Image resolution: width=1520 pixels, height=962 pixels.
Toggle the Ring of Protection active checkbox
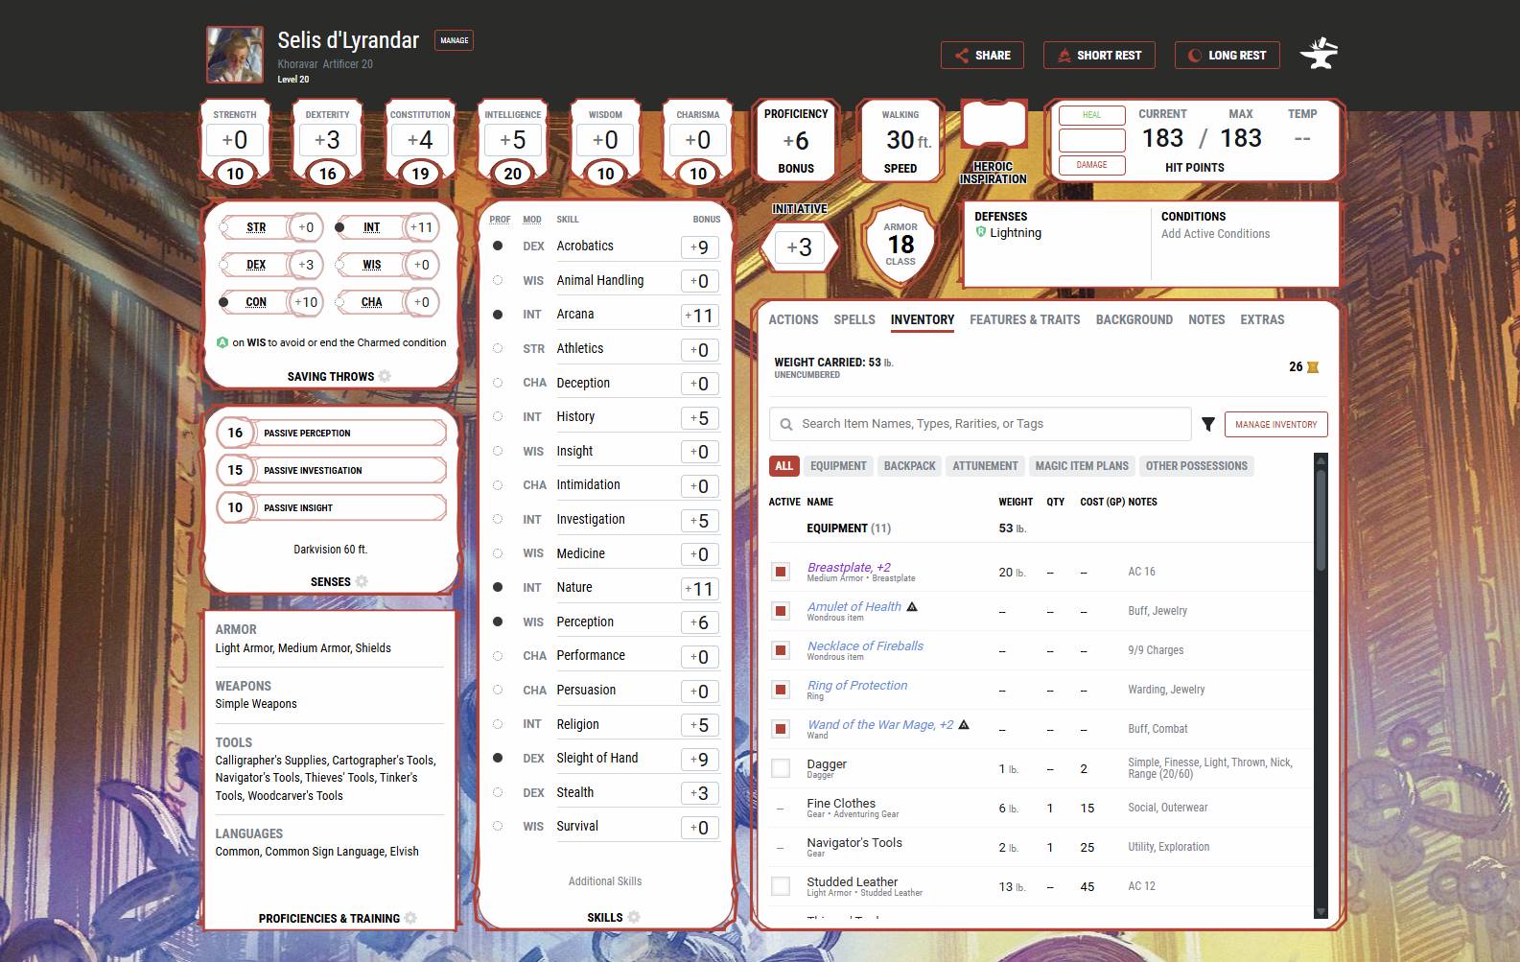click(781, 690)
